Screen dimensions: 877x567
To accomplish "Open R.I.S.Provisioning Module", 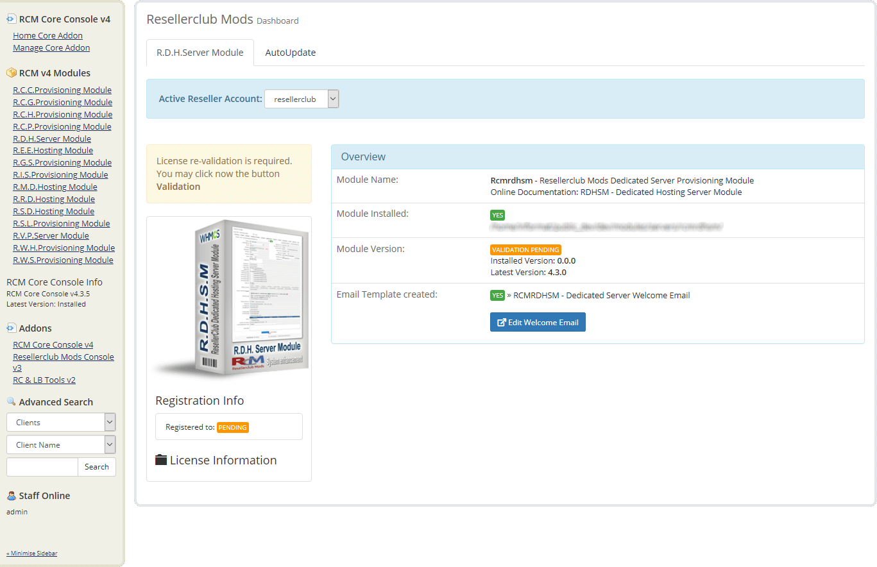I will [x=60, y=175].
